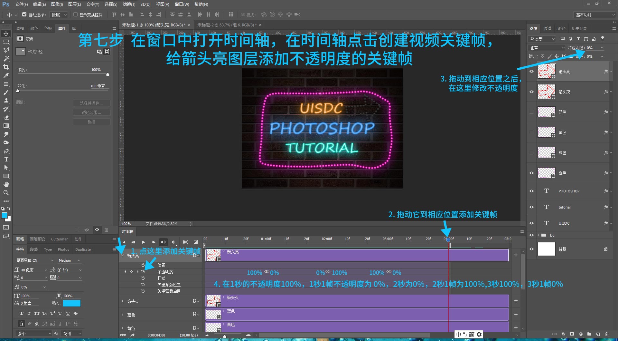618x341 pixels.
Task: Hide the 背景 layer
Action: (x=531, y=249)
